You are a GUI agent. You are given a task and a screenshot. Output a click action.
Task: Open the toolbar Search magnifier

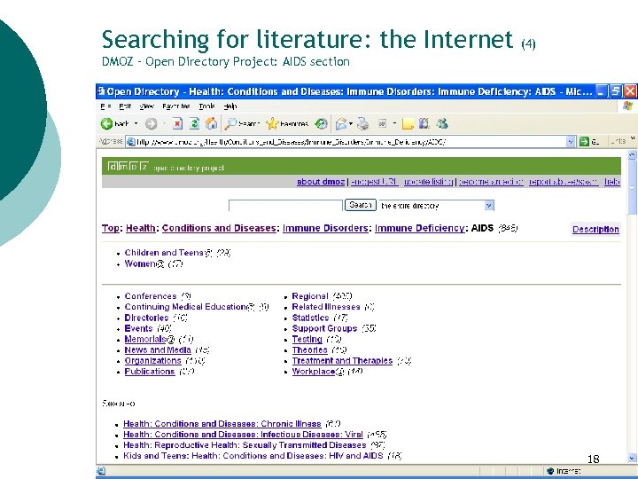pos(230,123)
